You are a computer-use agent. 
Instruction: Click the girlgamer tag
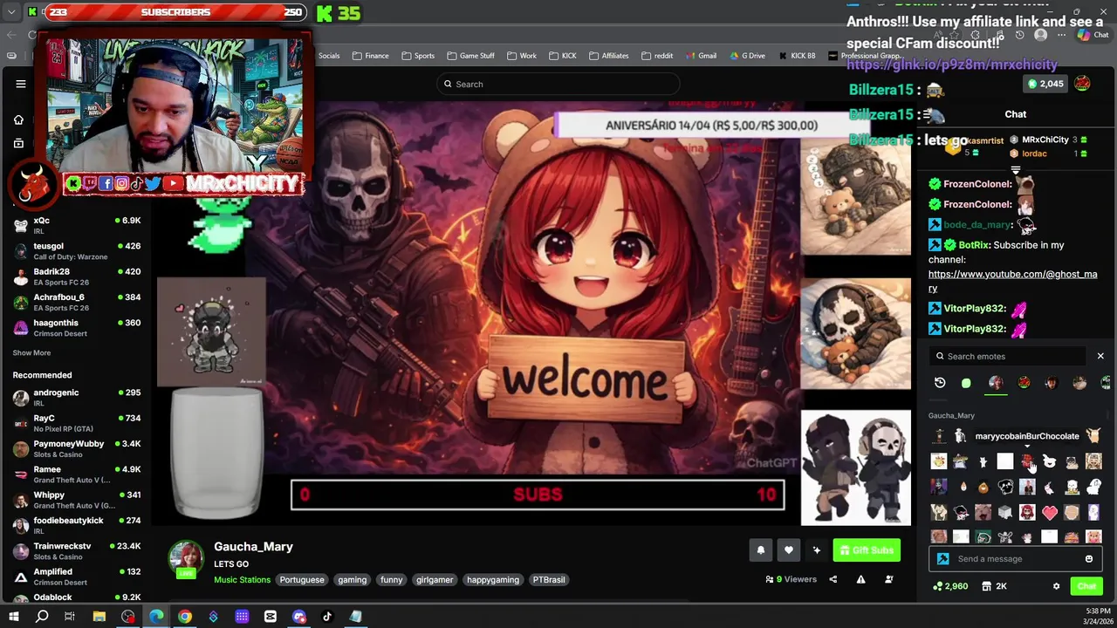(435, 579)
